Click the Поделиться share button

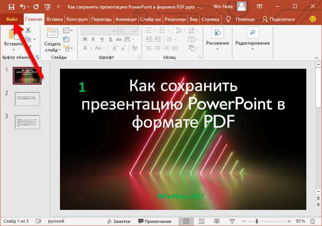click(279, 19)
